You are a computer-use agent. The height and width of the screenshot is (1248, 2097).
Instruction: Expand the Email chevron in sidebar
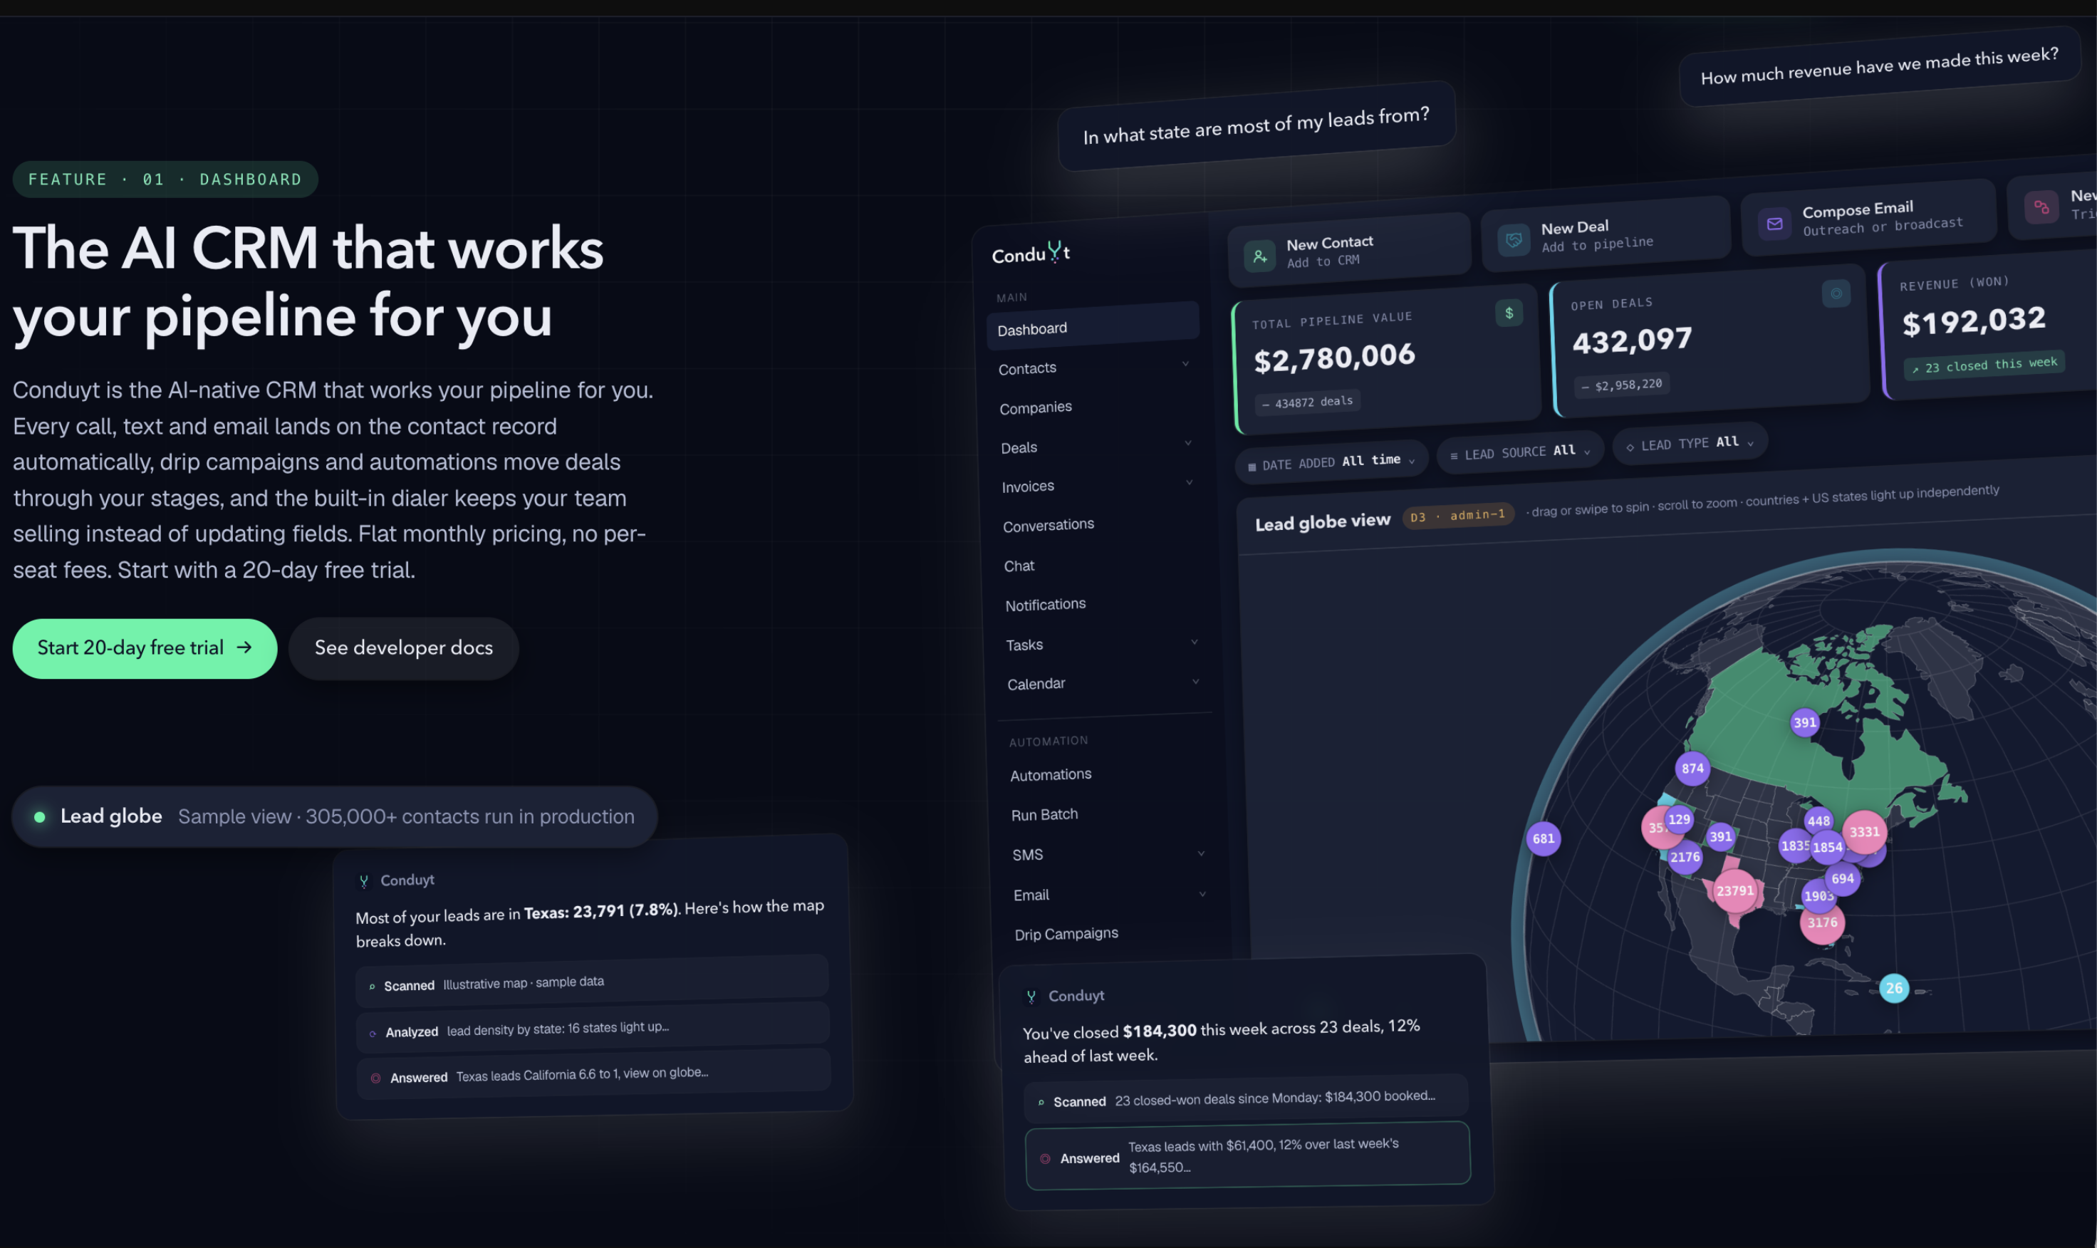[x=1202, y=893]
